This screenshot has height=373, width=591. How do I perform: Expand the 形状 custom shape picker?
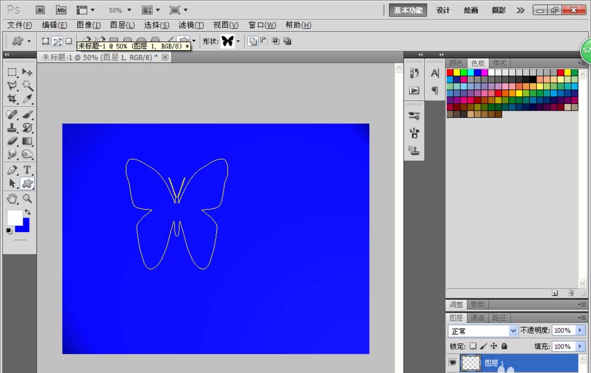tap(238, 41)
